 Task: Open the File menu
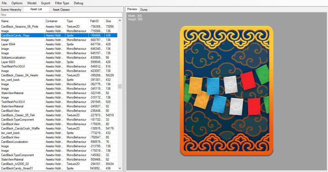pyautogui.click(x=4, y=3)
